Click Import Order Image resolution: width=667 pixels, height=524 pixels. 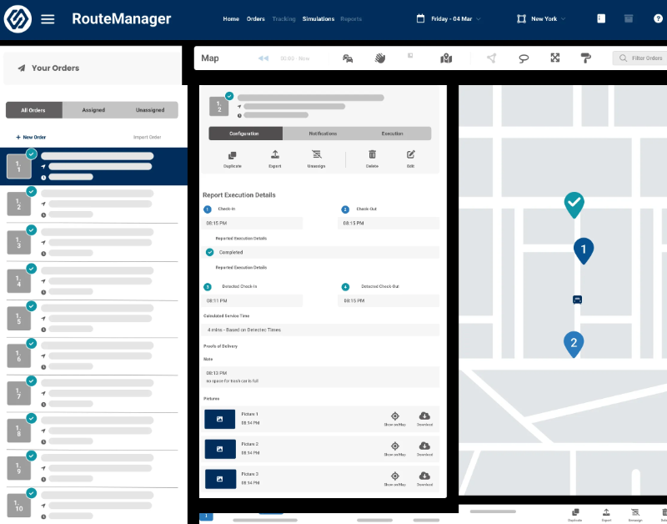pos(147,137)
